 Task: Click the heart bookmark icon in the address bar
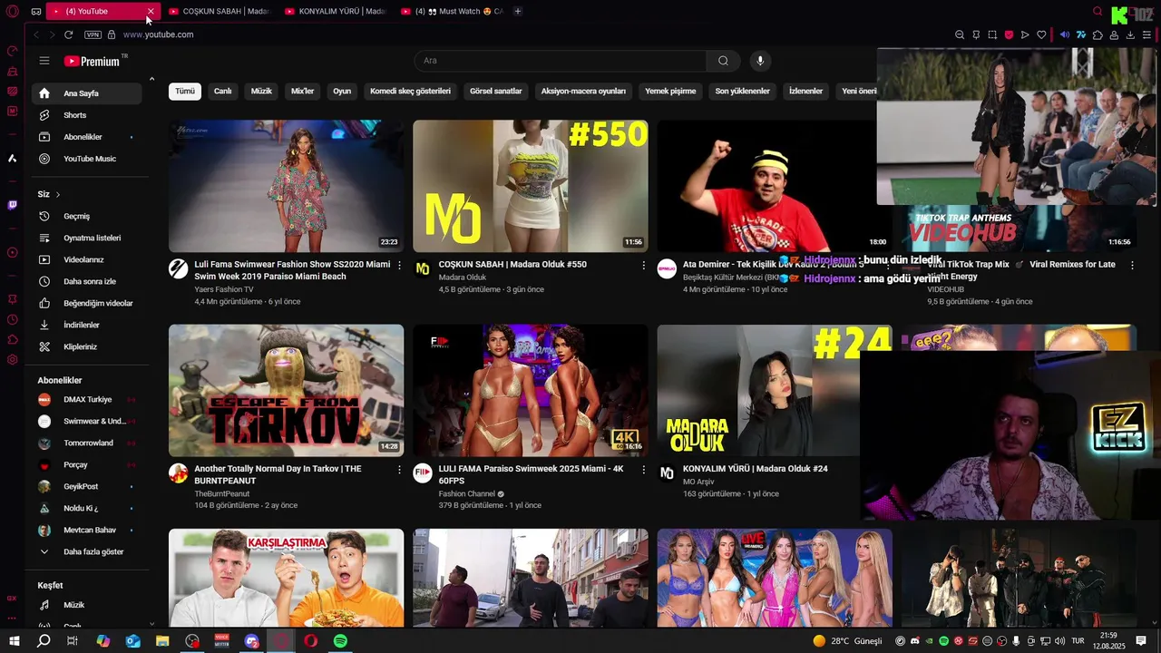pyautogui.click(x=1041, y=34)
